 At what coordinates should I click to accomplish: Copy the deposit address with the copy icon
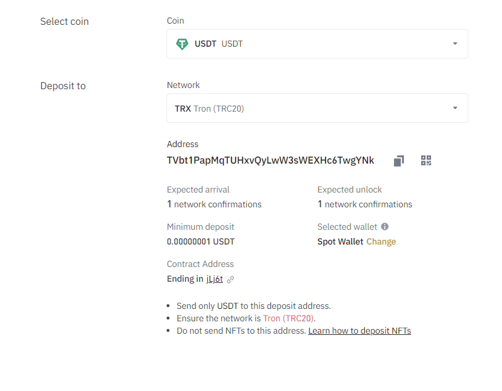coord(399,161)
